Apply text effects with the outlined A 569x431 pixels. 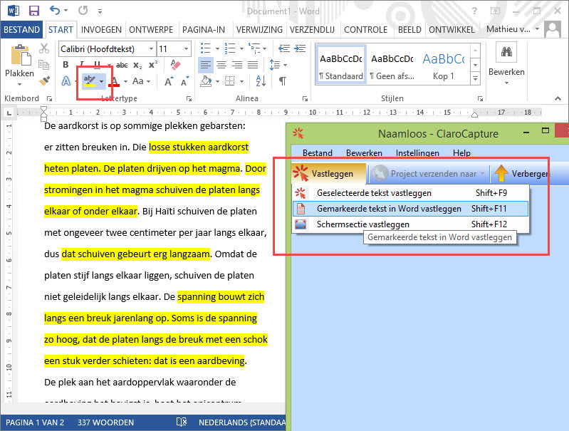pos(66,81)
